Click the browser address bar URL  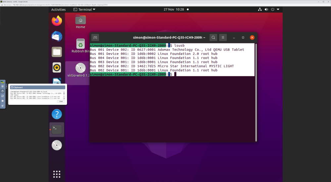(x=60, y=5)
